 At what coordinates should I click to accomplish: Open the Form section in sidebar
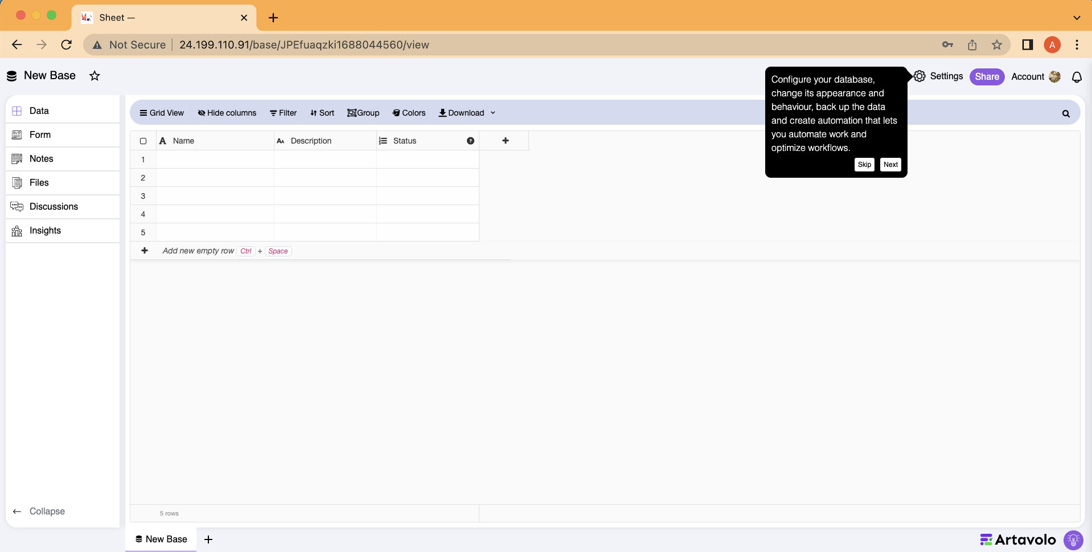click(63, 134)
